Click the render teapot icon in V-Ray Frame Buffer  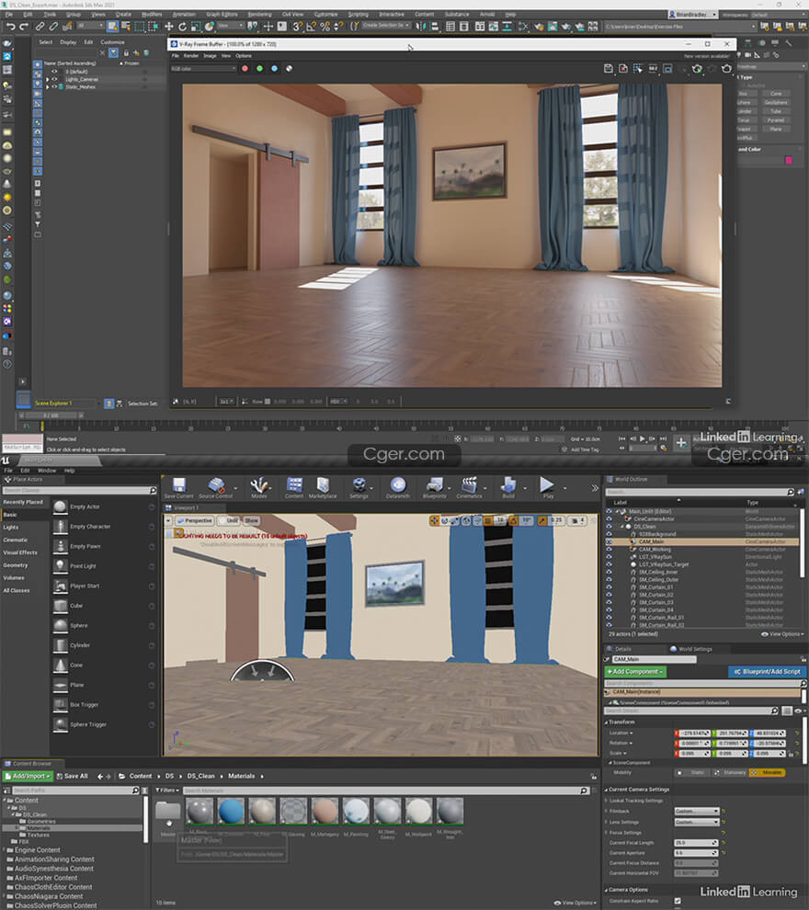[726, 69]
